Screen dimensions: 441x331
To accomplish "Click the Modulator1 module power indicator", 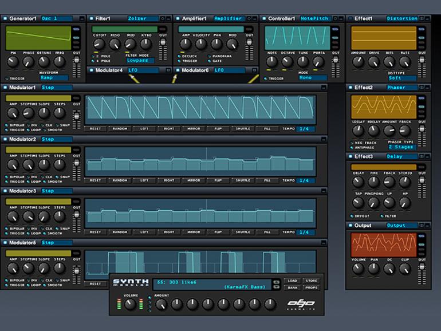I will click(5, 88).
